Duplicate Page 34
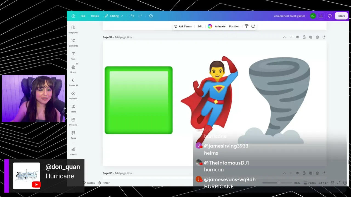 pyautogui.click(x=311, y=37)
